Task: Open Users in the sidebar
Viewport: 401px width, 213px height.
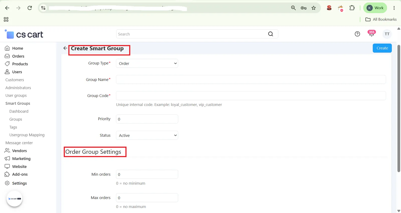Action: pos(14,72)
